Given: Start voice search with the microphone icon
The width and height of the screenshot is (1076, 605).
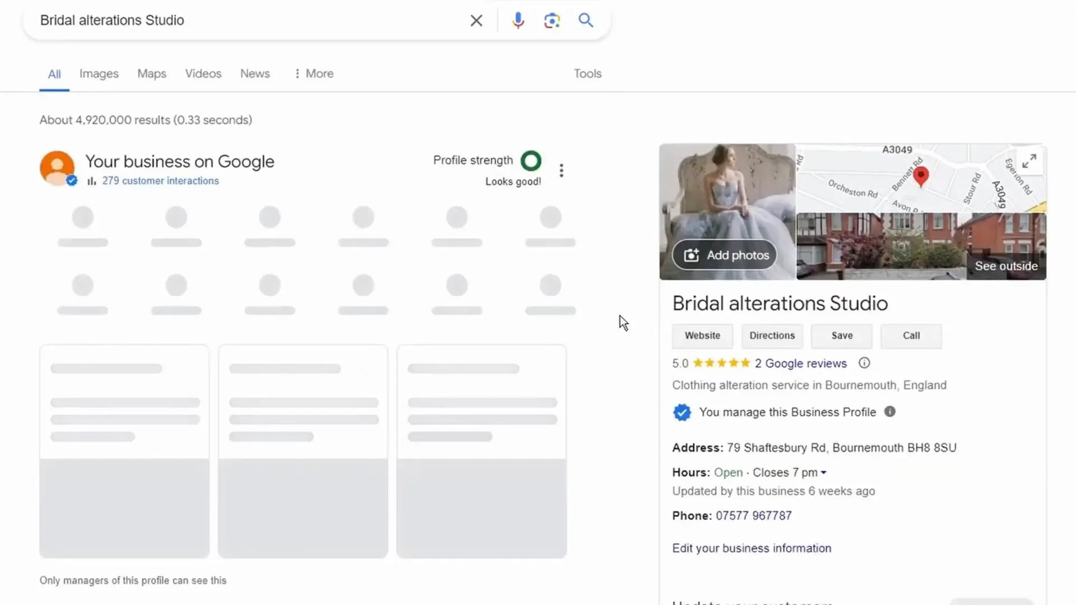Looking at the screenshot, I should (x=518, y=21).
